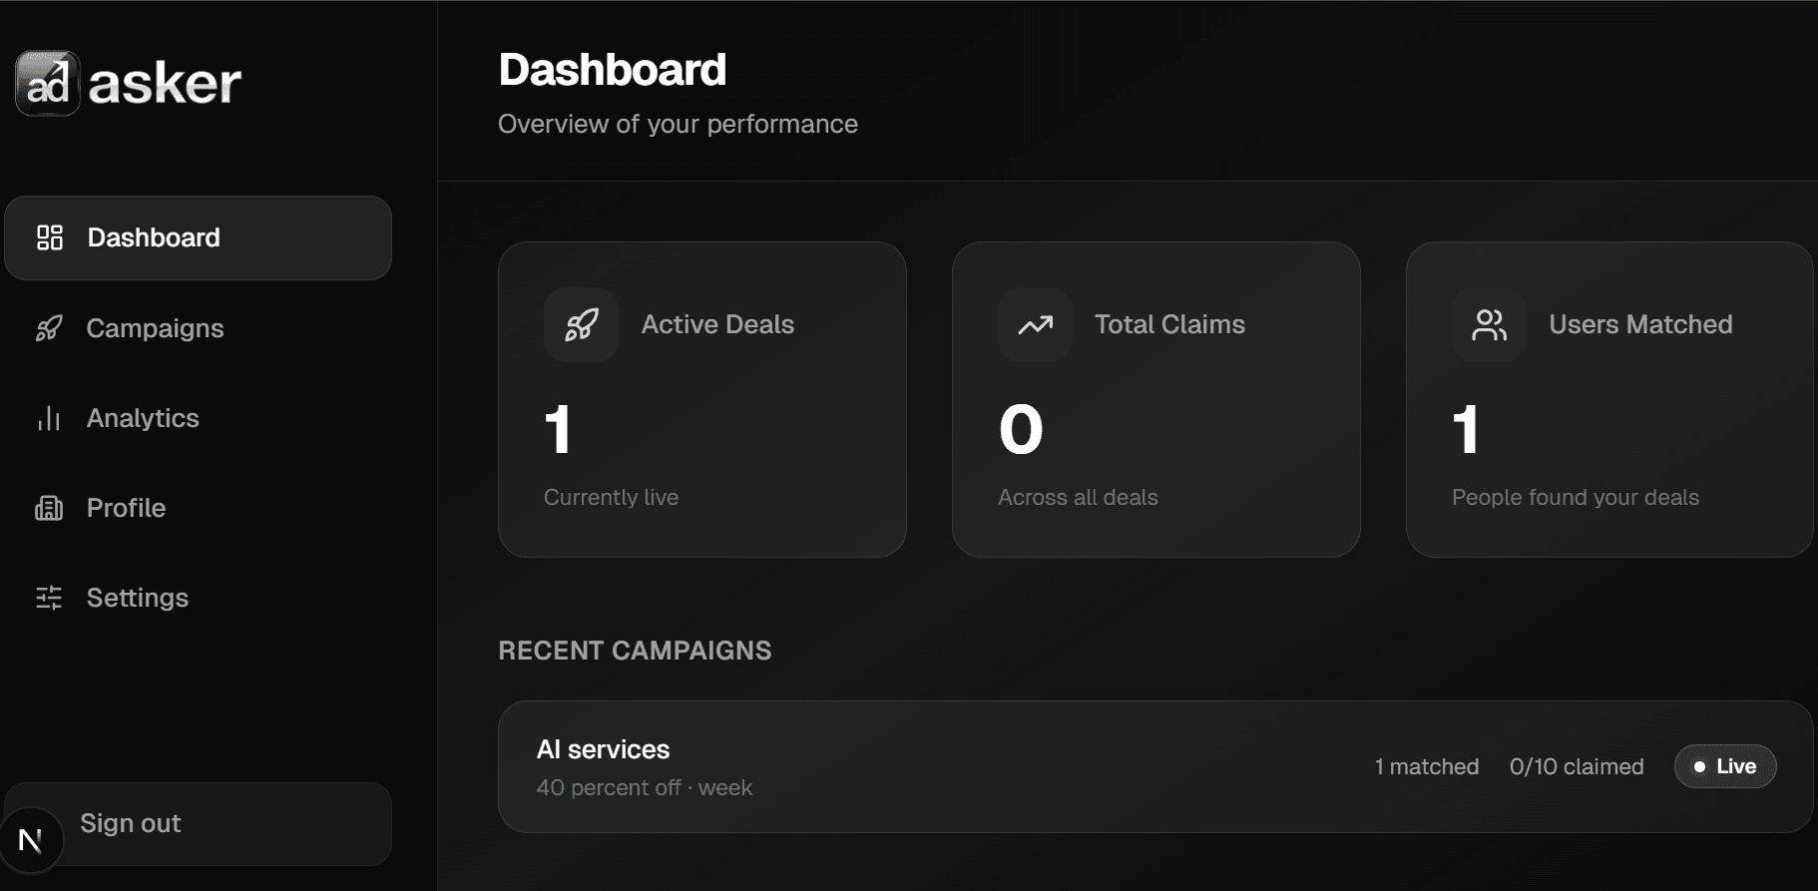Click the 1 matched label

coord(1427,765)
